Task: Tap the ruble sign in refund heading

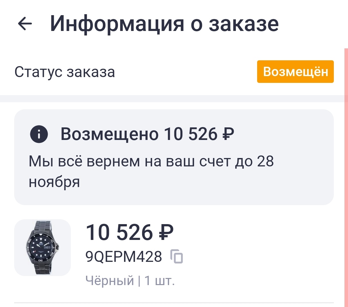Action: (x=227, y=134)
